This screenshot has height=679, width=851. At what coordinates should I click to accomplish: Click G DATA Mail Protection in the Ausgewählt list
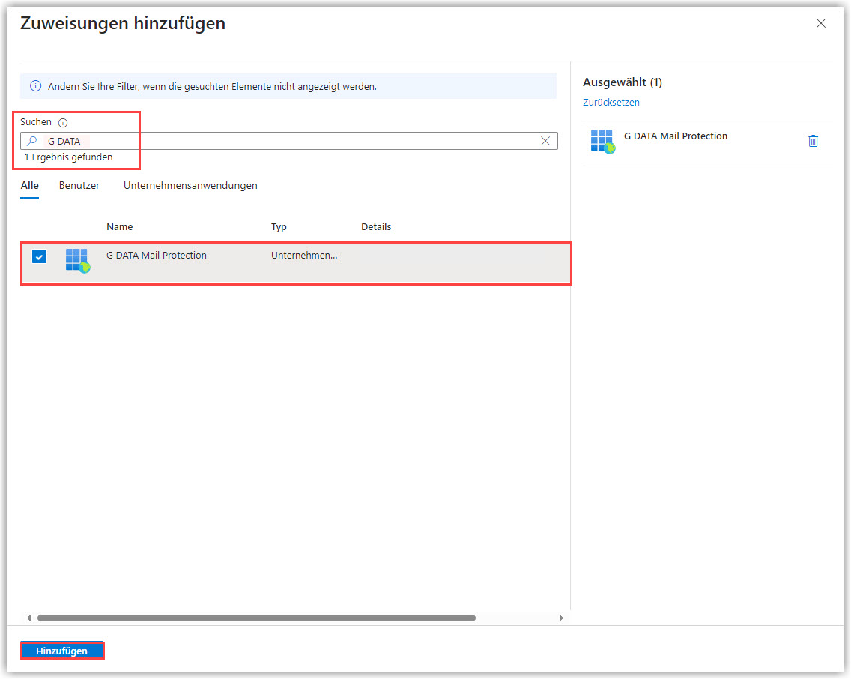[675, 136]
